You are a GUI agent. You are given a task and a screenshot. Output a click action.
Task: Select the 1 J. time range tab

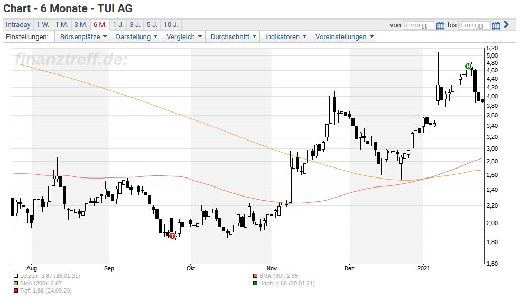click(x=118, y=25)
